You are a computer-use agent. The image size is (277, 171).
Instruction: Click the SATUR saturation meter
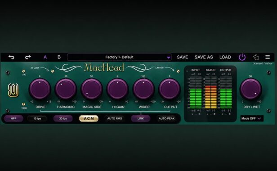tap(211, 93)
